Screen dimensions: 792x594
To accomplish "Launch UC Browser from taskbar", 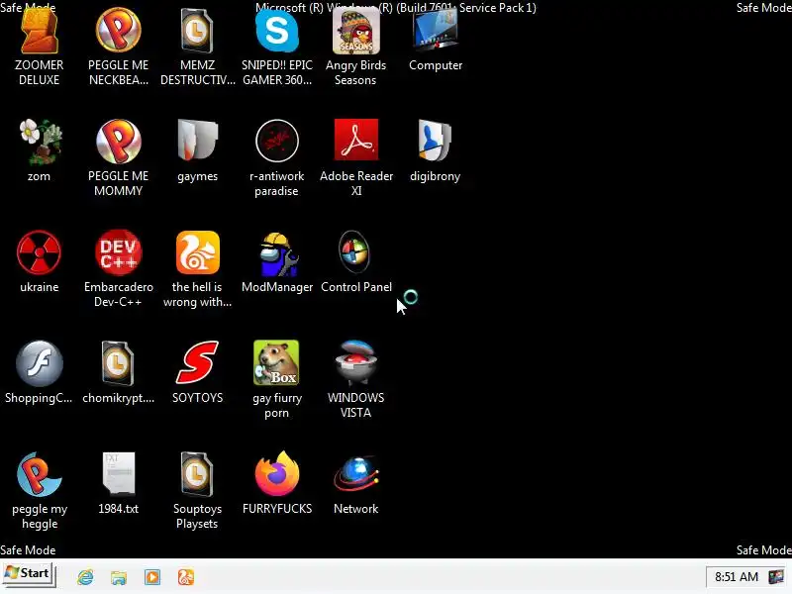I will (186, 577).
